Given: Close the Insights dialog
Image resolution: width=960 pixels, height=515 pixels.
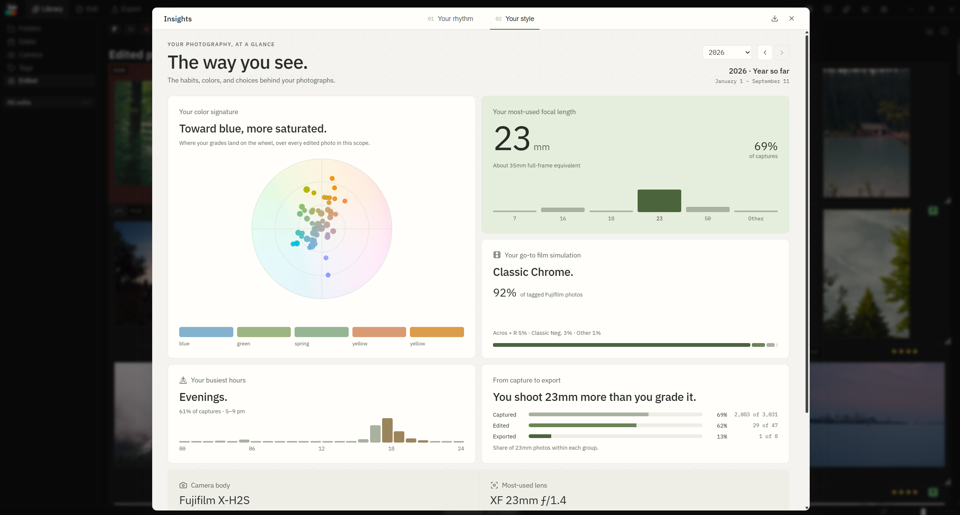Looking at the screenshot, I should coord(791,18).
